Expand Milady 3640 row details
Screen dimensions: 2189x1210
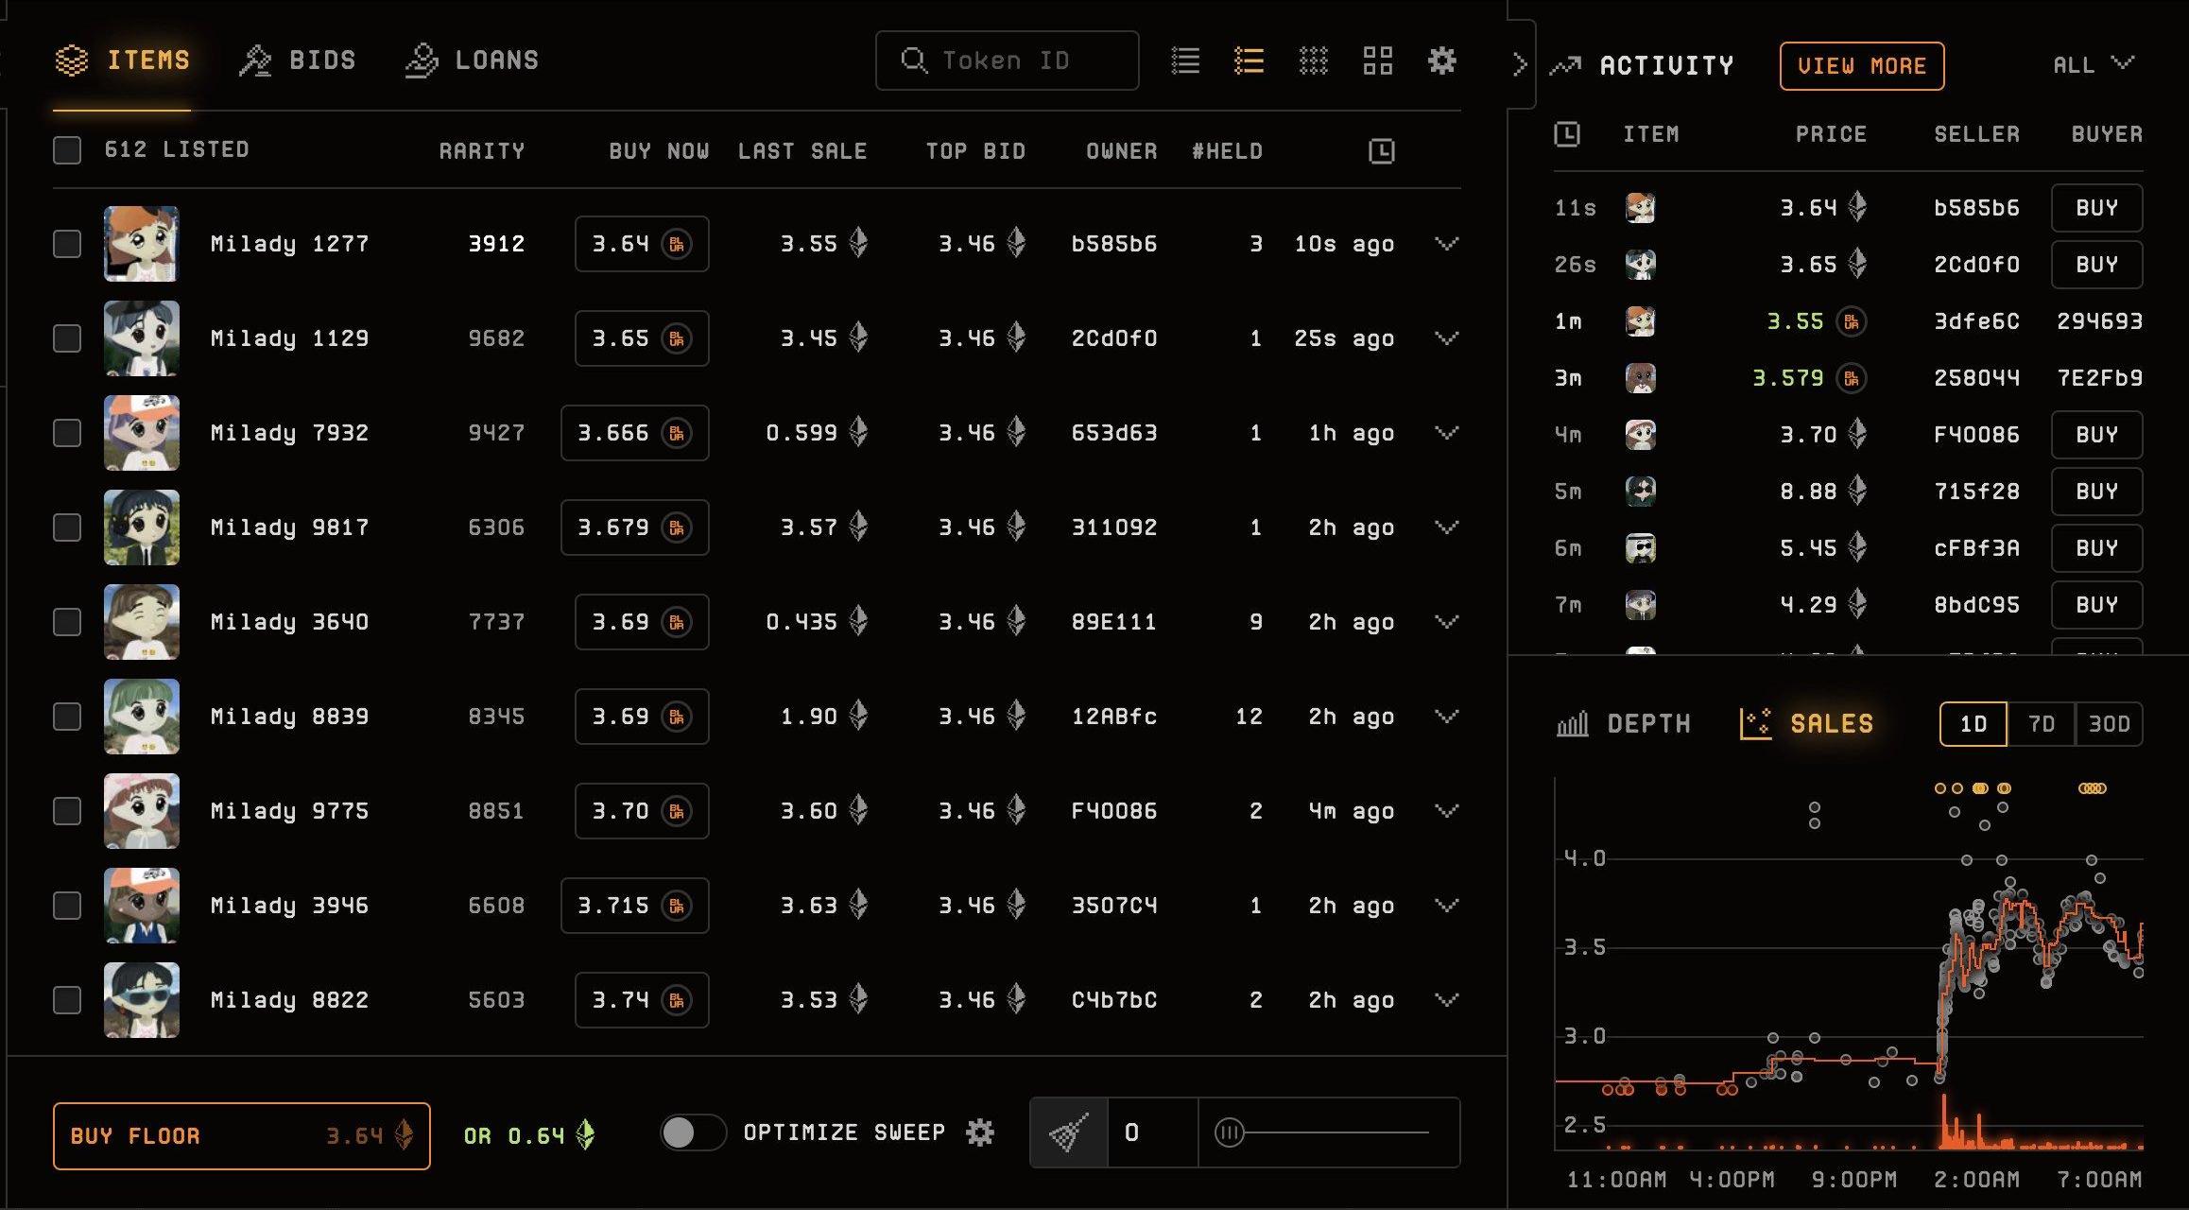[x=1446, y=622]
